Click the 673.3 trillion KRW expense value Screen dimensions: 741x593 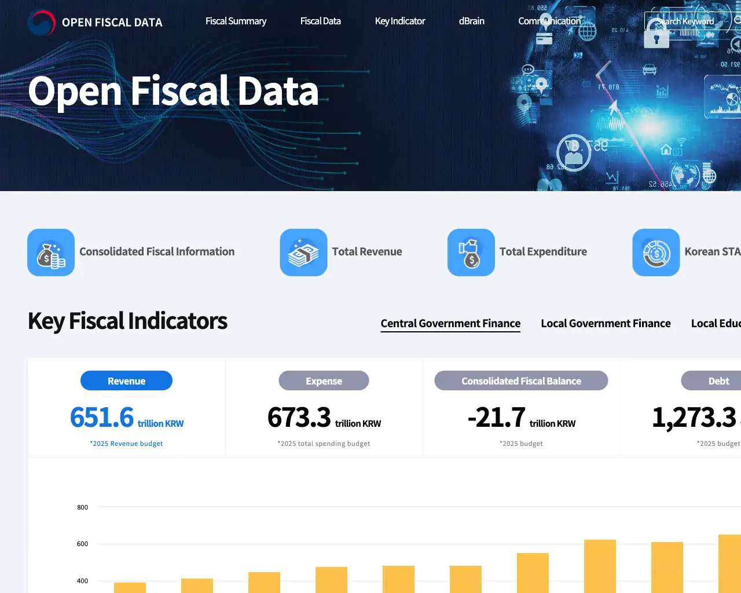[x=324, y=418]
